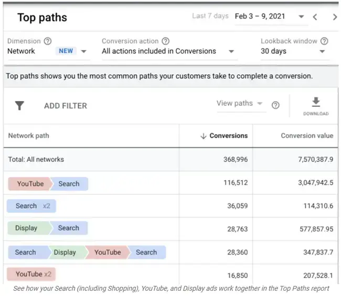Click the Total: All networks row label
The height and width of the screenshot is (296, 341).
tap(36, 159)
